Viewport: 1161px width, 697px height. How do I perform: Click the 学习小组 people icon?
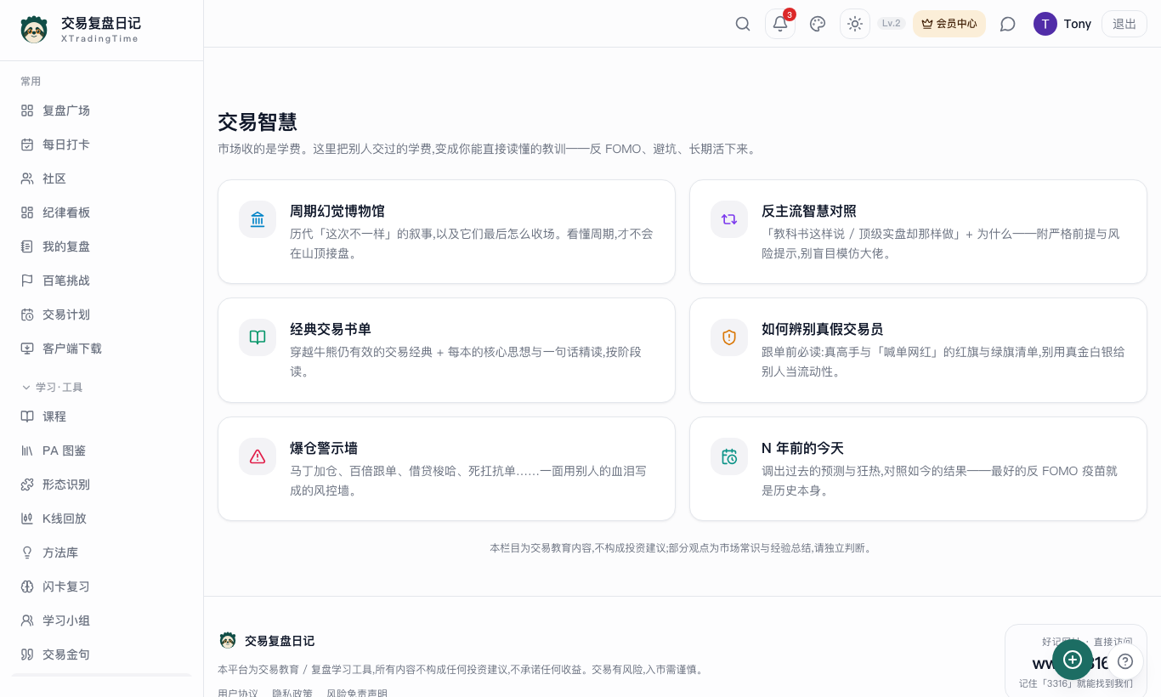(27, 620)
